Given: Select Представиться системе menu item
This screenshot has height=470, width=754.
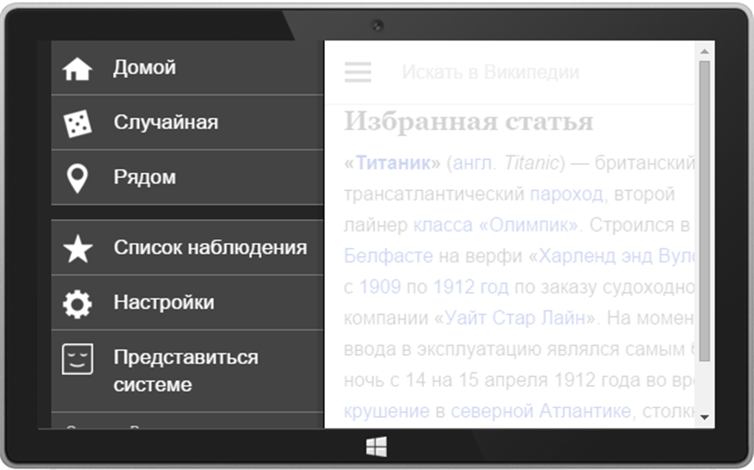Looking at the screenshot, I should pos(187,371).
